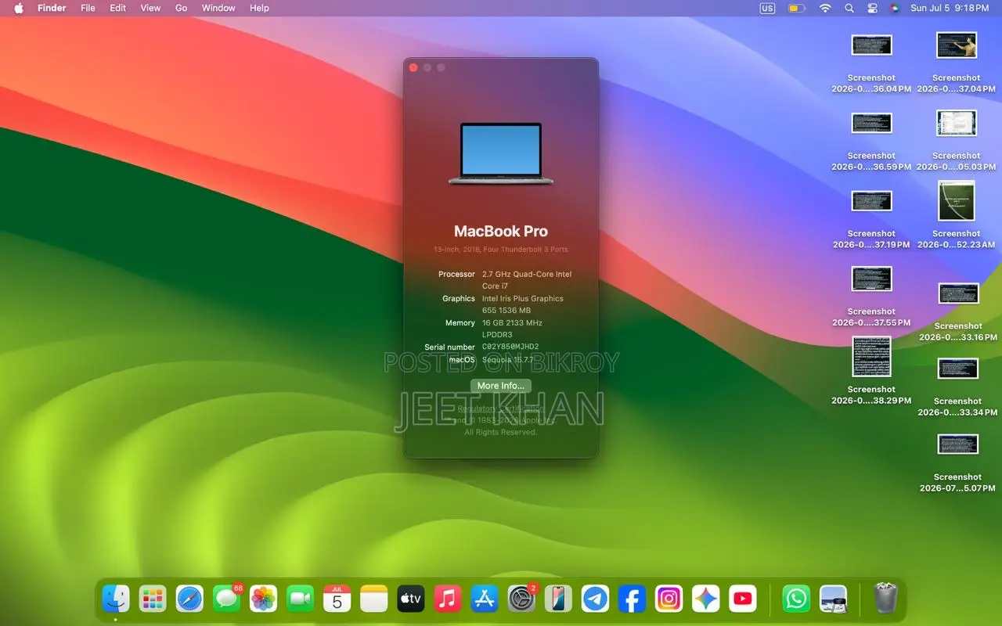Viewport: 1002px width, 626px height.
Task: Click the Intel Iris Plus Graphics value
Action: pos(523,304)
